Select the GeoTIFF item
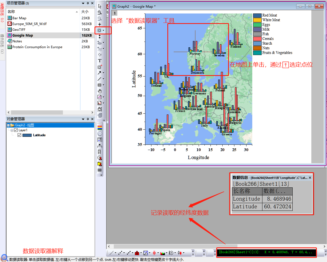327x262 pixels. point(19,29)
